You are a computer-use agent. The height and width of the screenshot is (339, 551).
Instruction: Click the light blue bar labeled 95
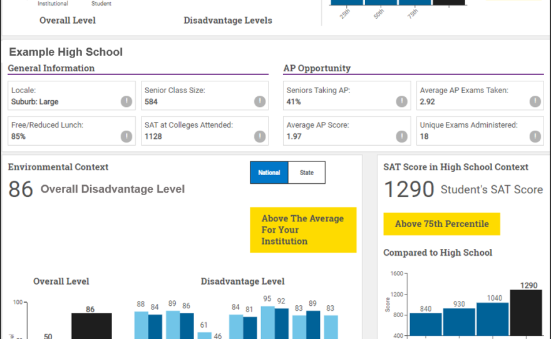(x=267, y=323)
